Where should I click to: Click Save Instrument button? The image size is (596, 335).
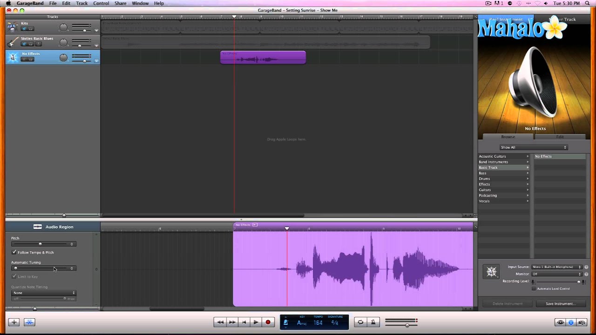click(561, 304)
